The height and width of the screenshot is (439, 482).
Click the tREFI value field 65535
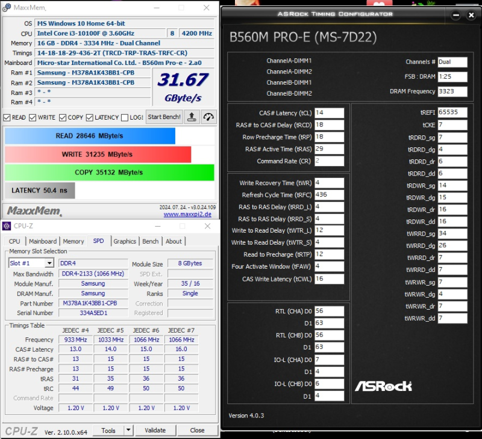tap(452, 112)
